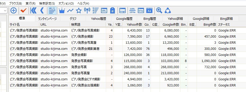Viewport: 246px width, 92px height.
Task: Switch to the Google履歴 tab
Action: (x=124, y=19)
